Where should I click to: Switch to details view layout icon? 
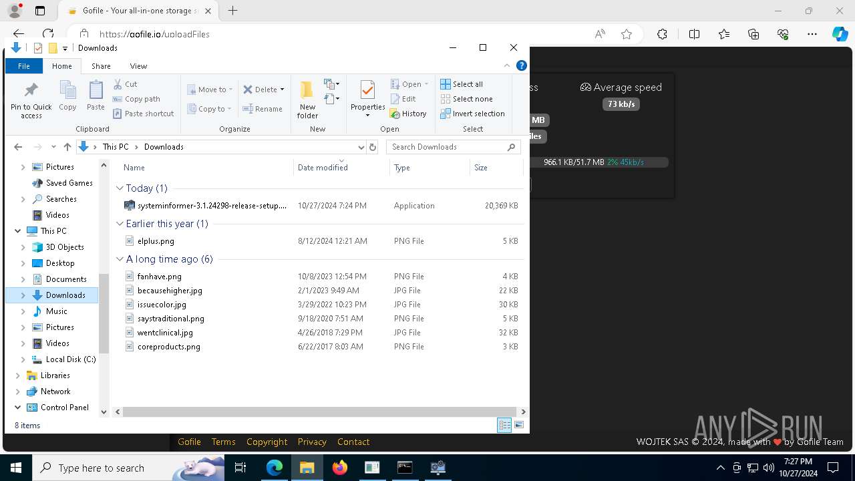coord(504,425)
